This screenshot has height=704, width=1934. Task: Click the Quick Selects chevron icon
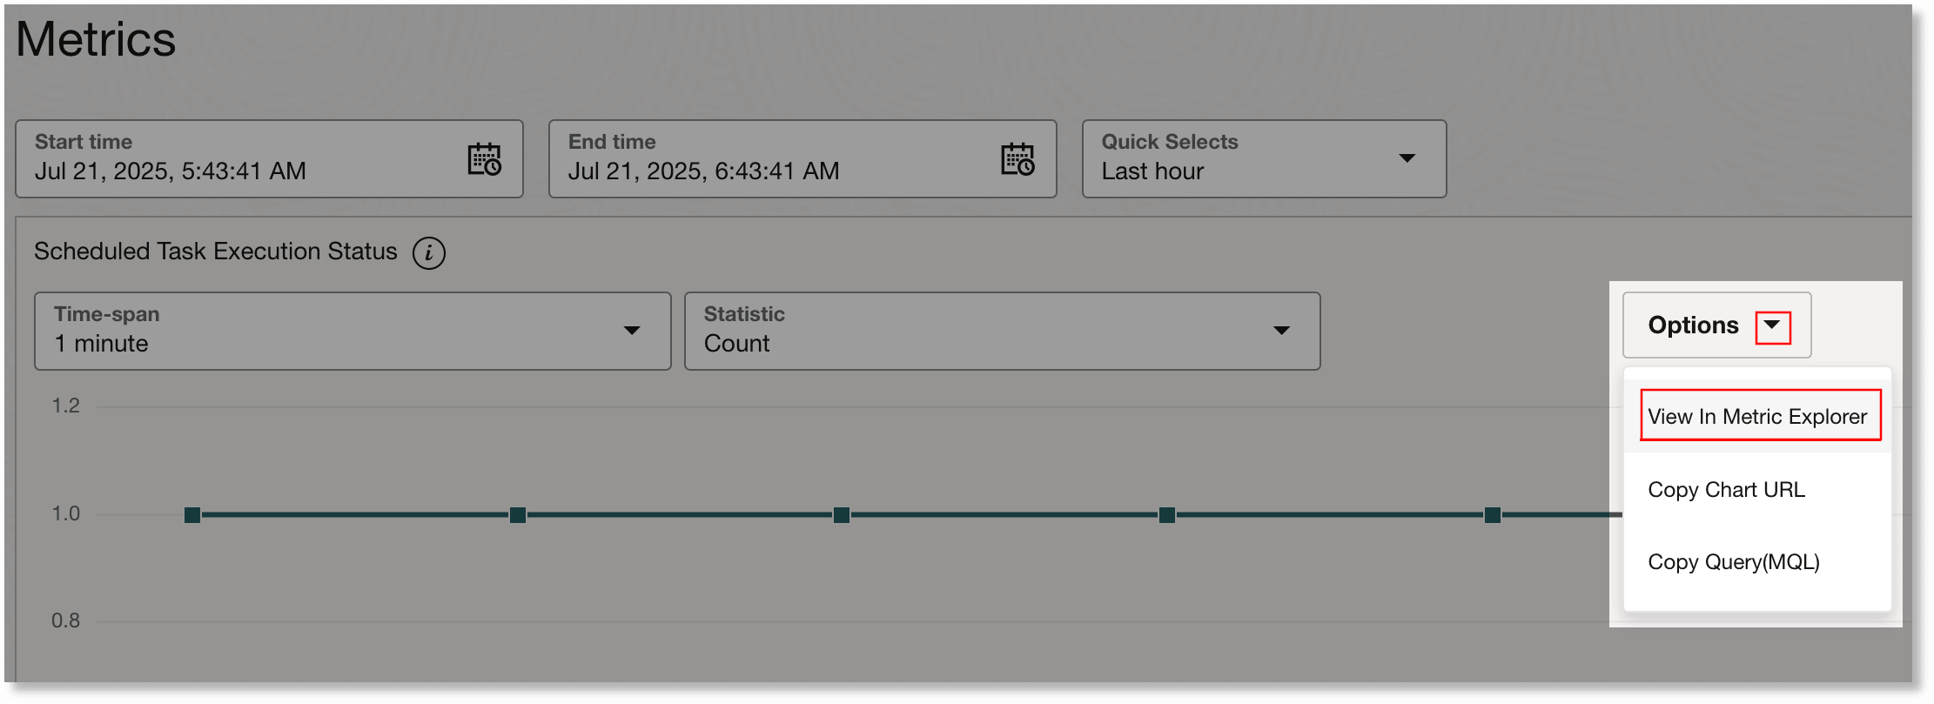pyautogui.click(x=1407, y=158)
